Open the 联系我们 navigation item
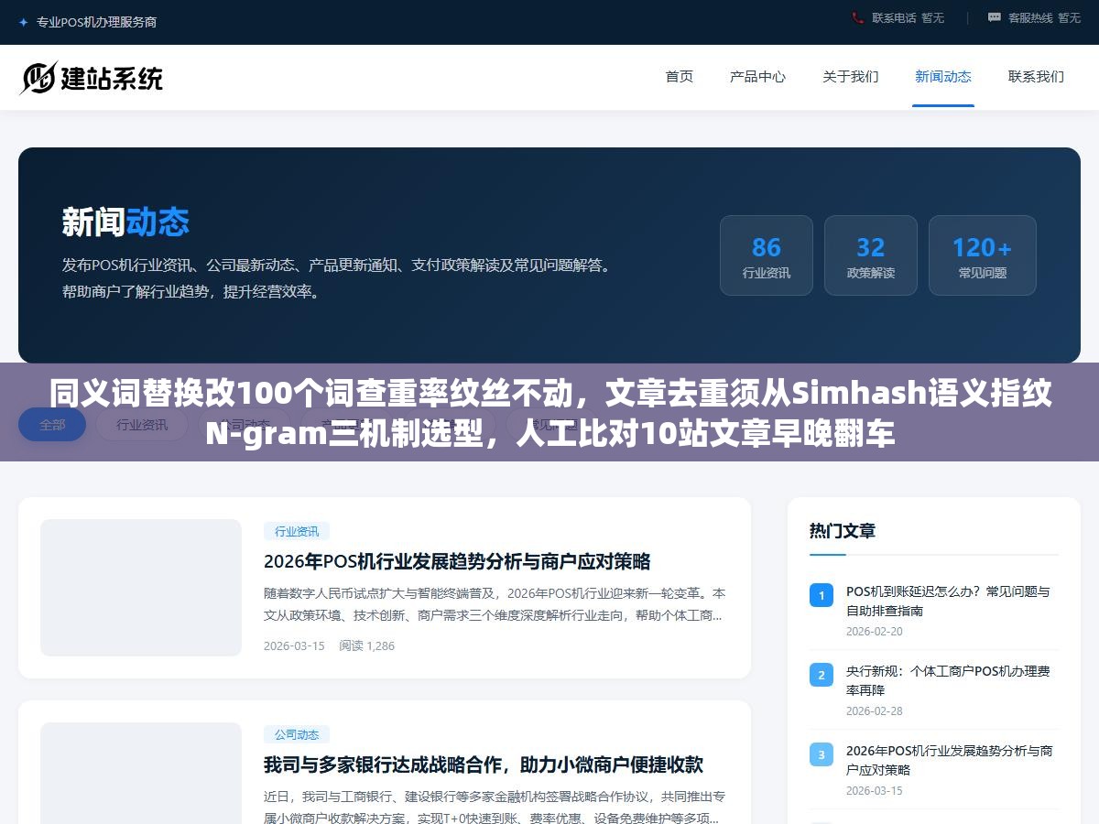This screenshot has height=824, width=1099. coord(1036,77)
